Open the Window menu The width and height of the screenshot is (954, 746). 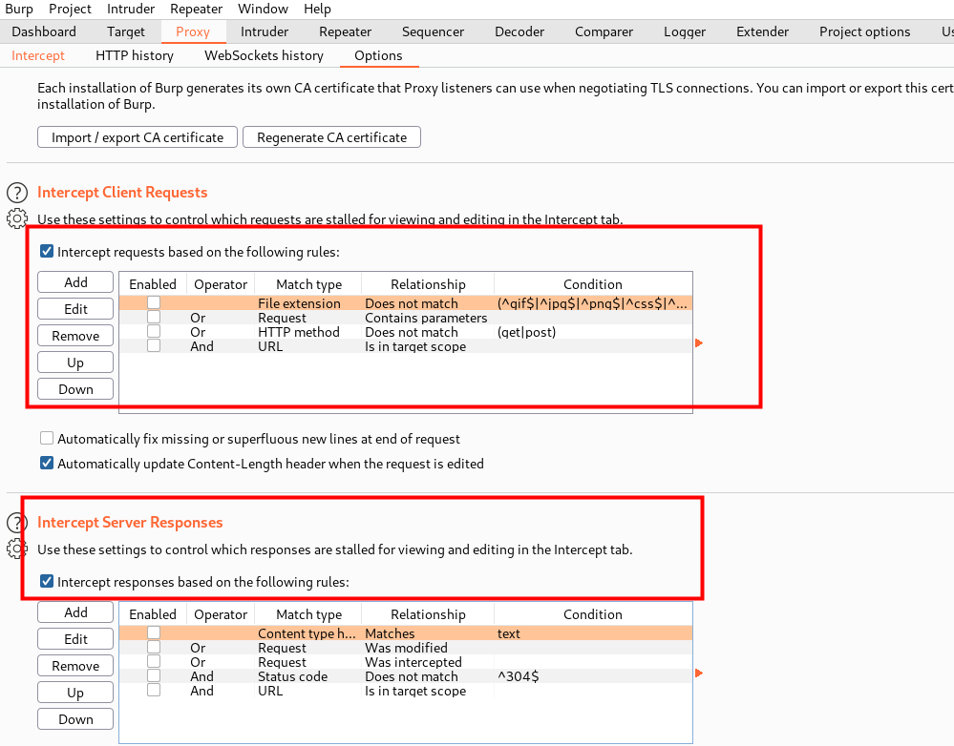pyautogui.click(x=263, y=10)
